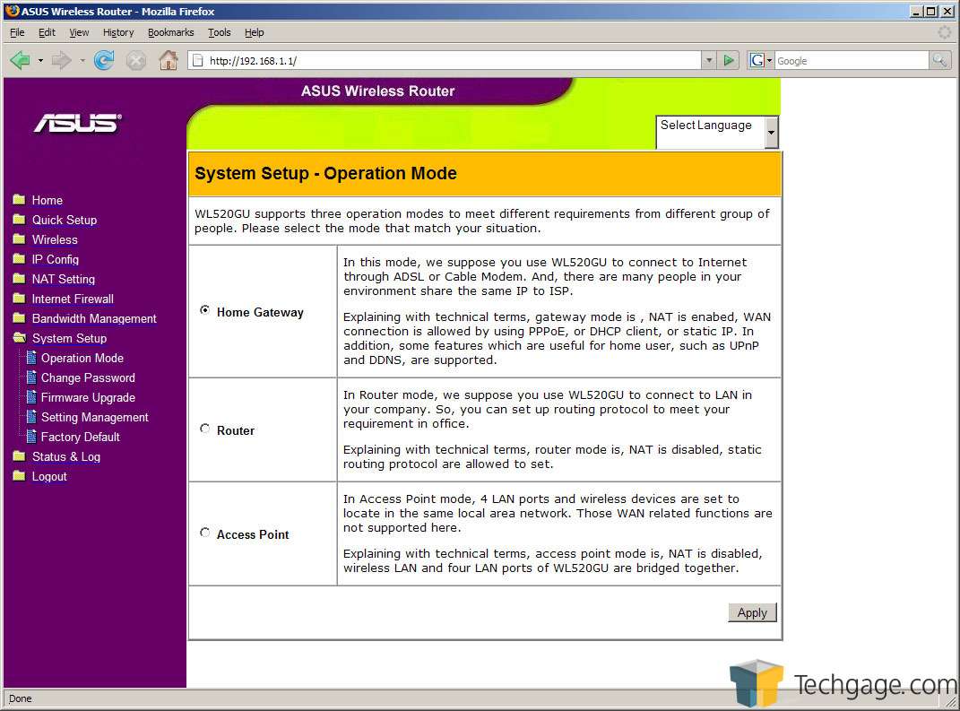Select the Access Point radio button
The image size is (960, 711).
pyautogui.click(x=205, y=533)
